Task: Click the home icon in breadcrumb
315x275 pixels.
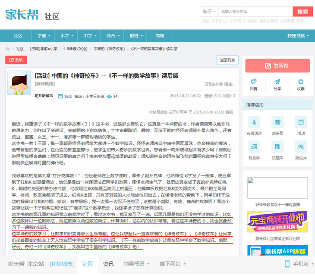Action: point(8,49)
